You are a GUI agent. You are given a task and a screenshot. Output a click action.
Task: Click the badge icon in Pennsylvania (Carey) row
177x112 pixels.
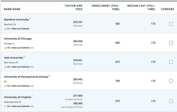(5, 86)
